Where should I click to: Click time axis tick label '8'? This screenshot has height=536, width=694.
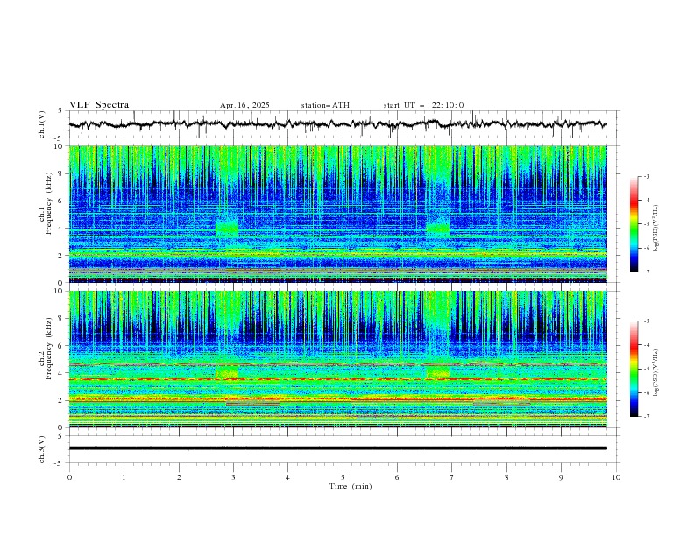[506, 477]
